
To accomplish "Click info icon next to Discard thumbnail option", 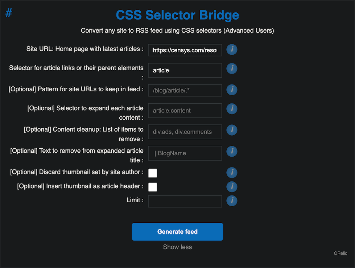I will coord(232,173).
